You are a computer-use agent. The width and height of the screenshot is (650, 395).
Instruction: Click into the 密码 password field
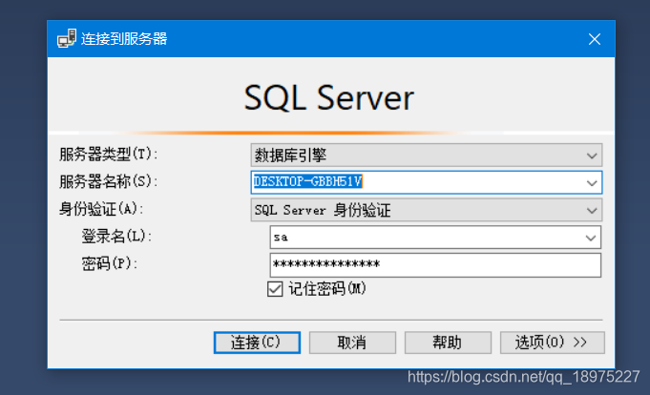tap(435, 265)
